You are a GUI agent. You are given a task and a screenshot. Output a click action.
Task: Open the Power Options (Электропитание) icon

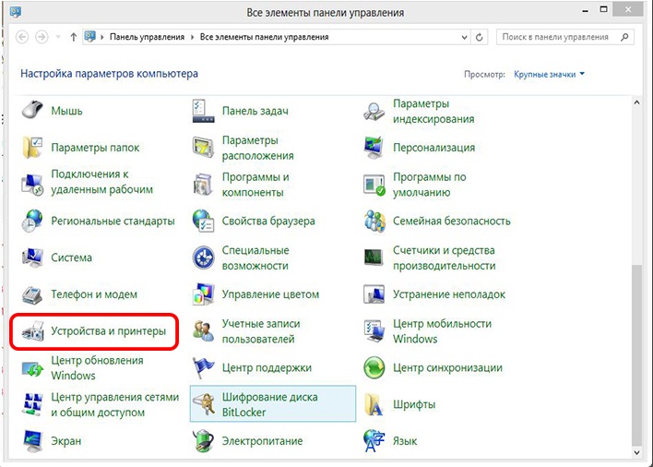pos(204,441)
